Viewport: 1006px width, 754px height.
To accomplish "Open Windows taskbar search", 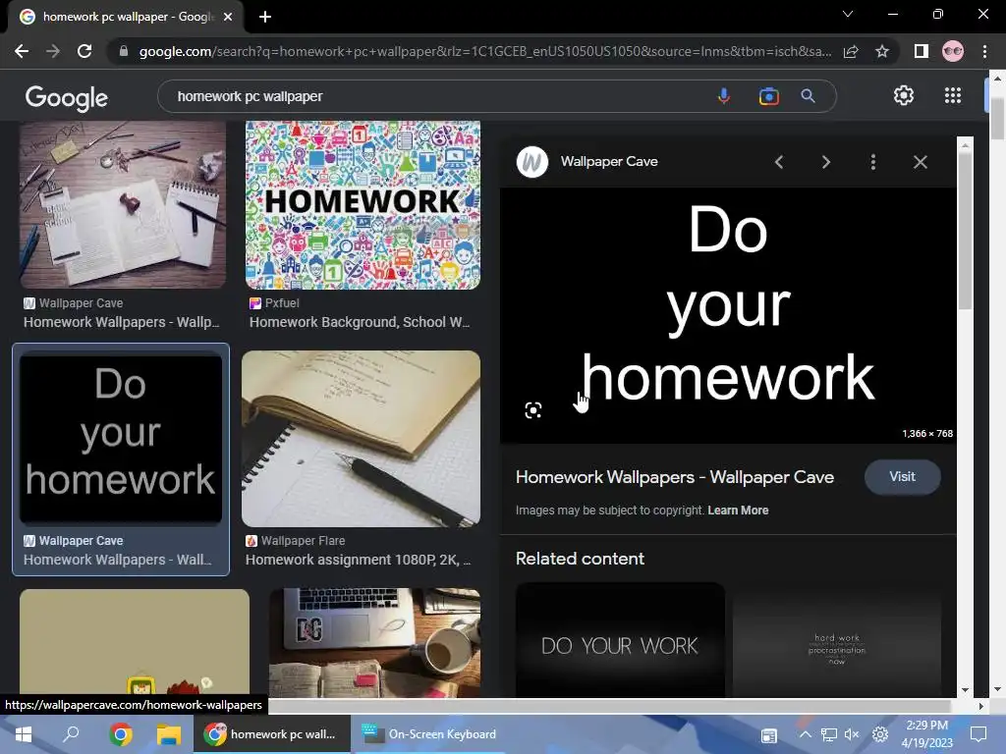I will click(x=71, y=733).
